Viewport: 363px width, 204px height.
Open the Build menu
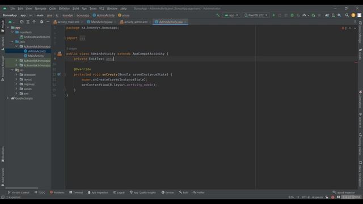[x=75, y=8]
